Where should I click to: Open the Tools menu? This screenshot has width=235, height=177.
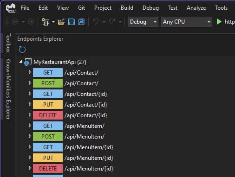pos(222,8)
